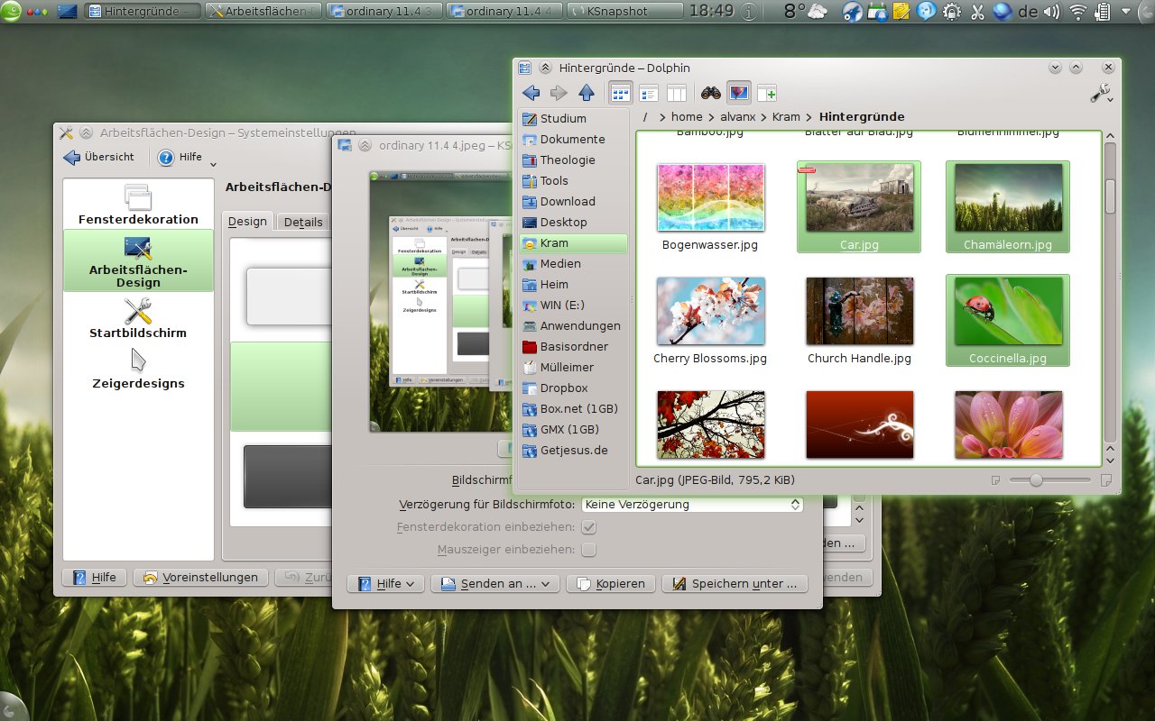Deselect Car.jpg using red minus emblem
The width and height of the screenshot is (1155, 721).
click(x=807, y=169)
